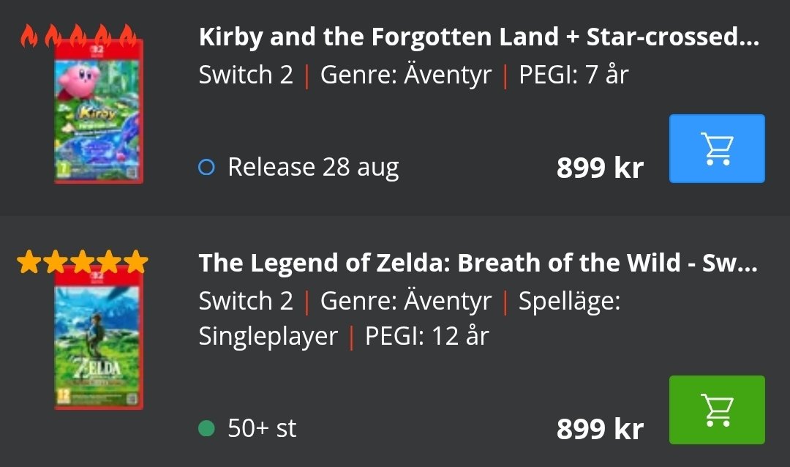Screen dimensions: 790x467
Task: Open the Kirby and the Forgotten Land cover image
Action: 99,111
